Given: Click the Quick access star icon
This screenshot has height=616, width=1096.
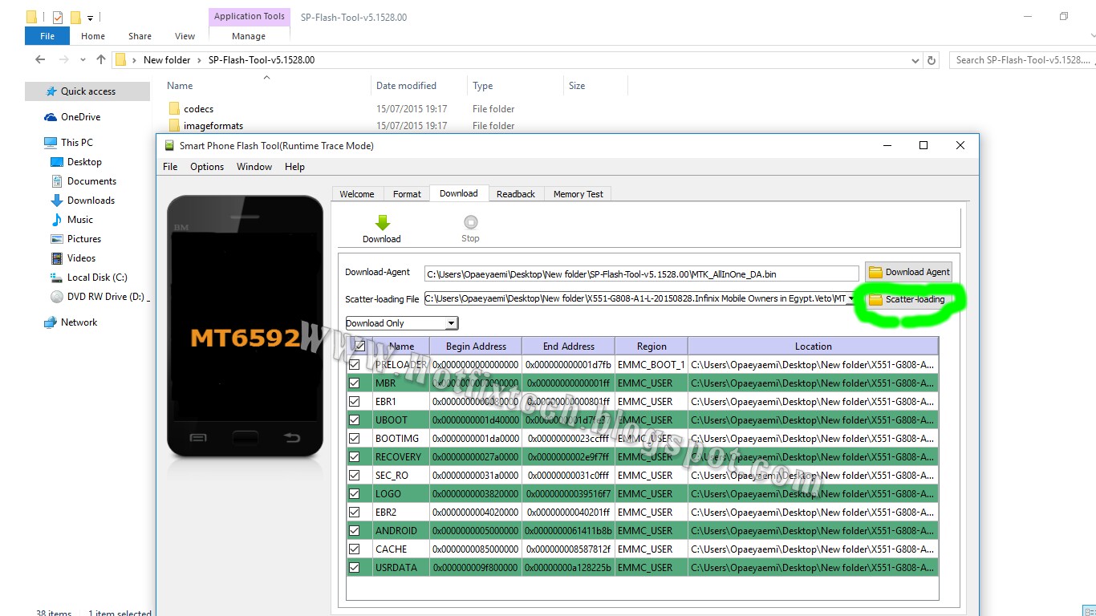Looking at the screenshot, I should click(51, 91).
